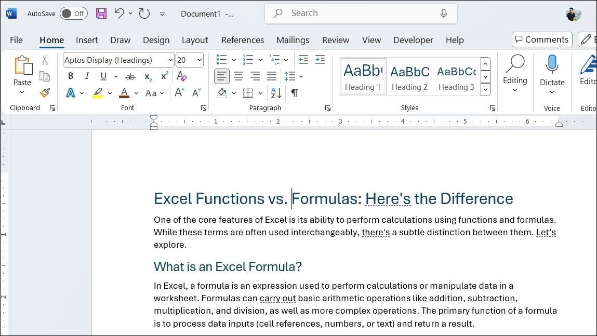Viewport: 597px width, 336px height.
Task: Open the Change Case dropdown
Action: tap(155, 93)
